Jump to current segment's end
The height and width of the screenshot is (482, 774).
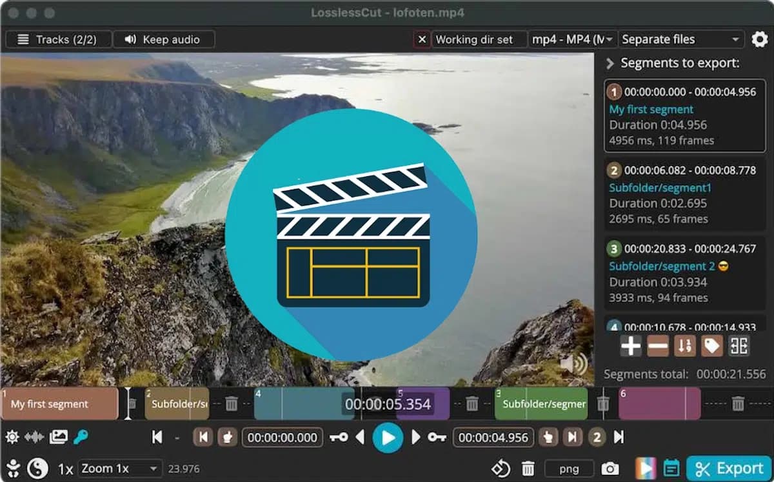[572, 437]
